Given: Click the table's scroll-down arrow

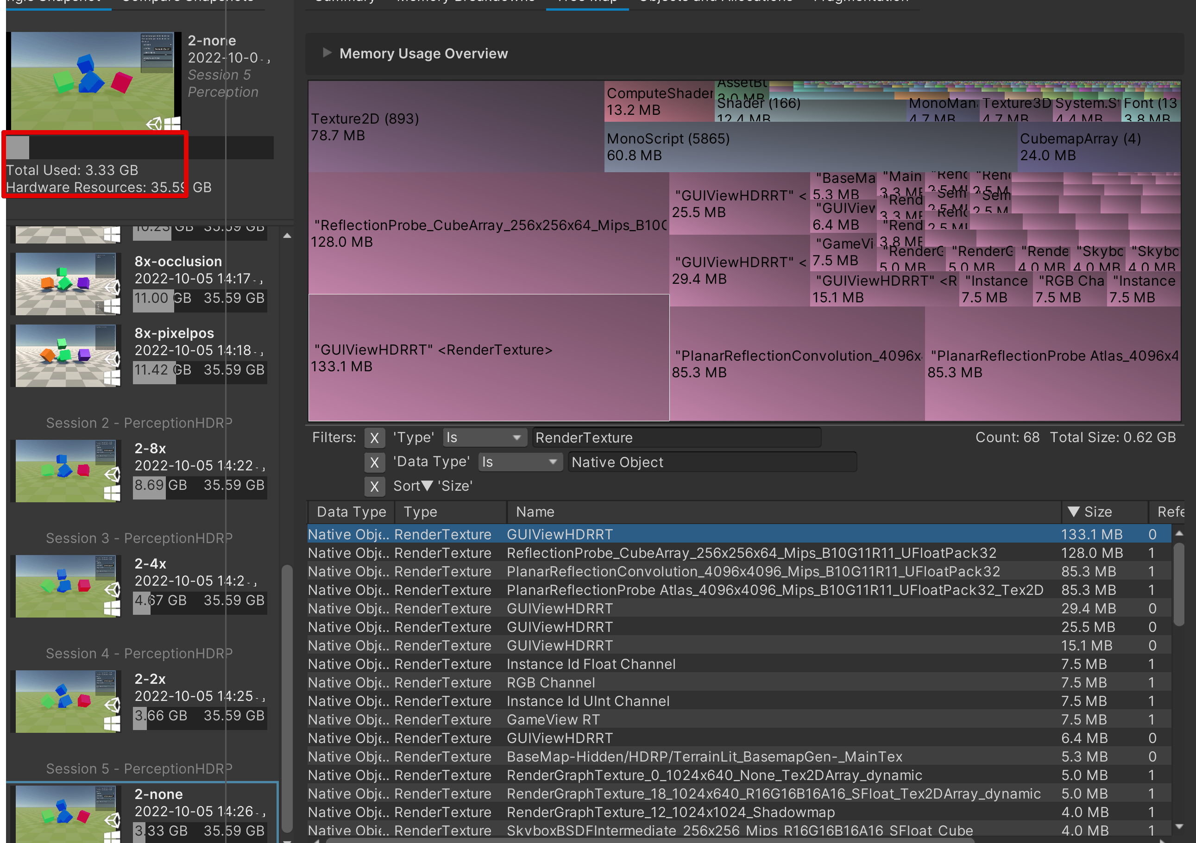Looking at the screenshot, I should pyautogui.click(x=1179, y=826).
